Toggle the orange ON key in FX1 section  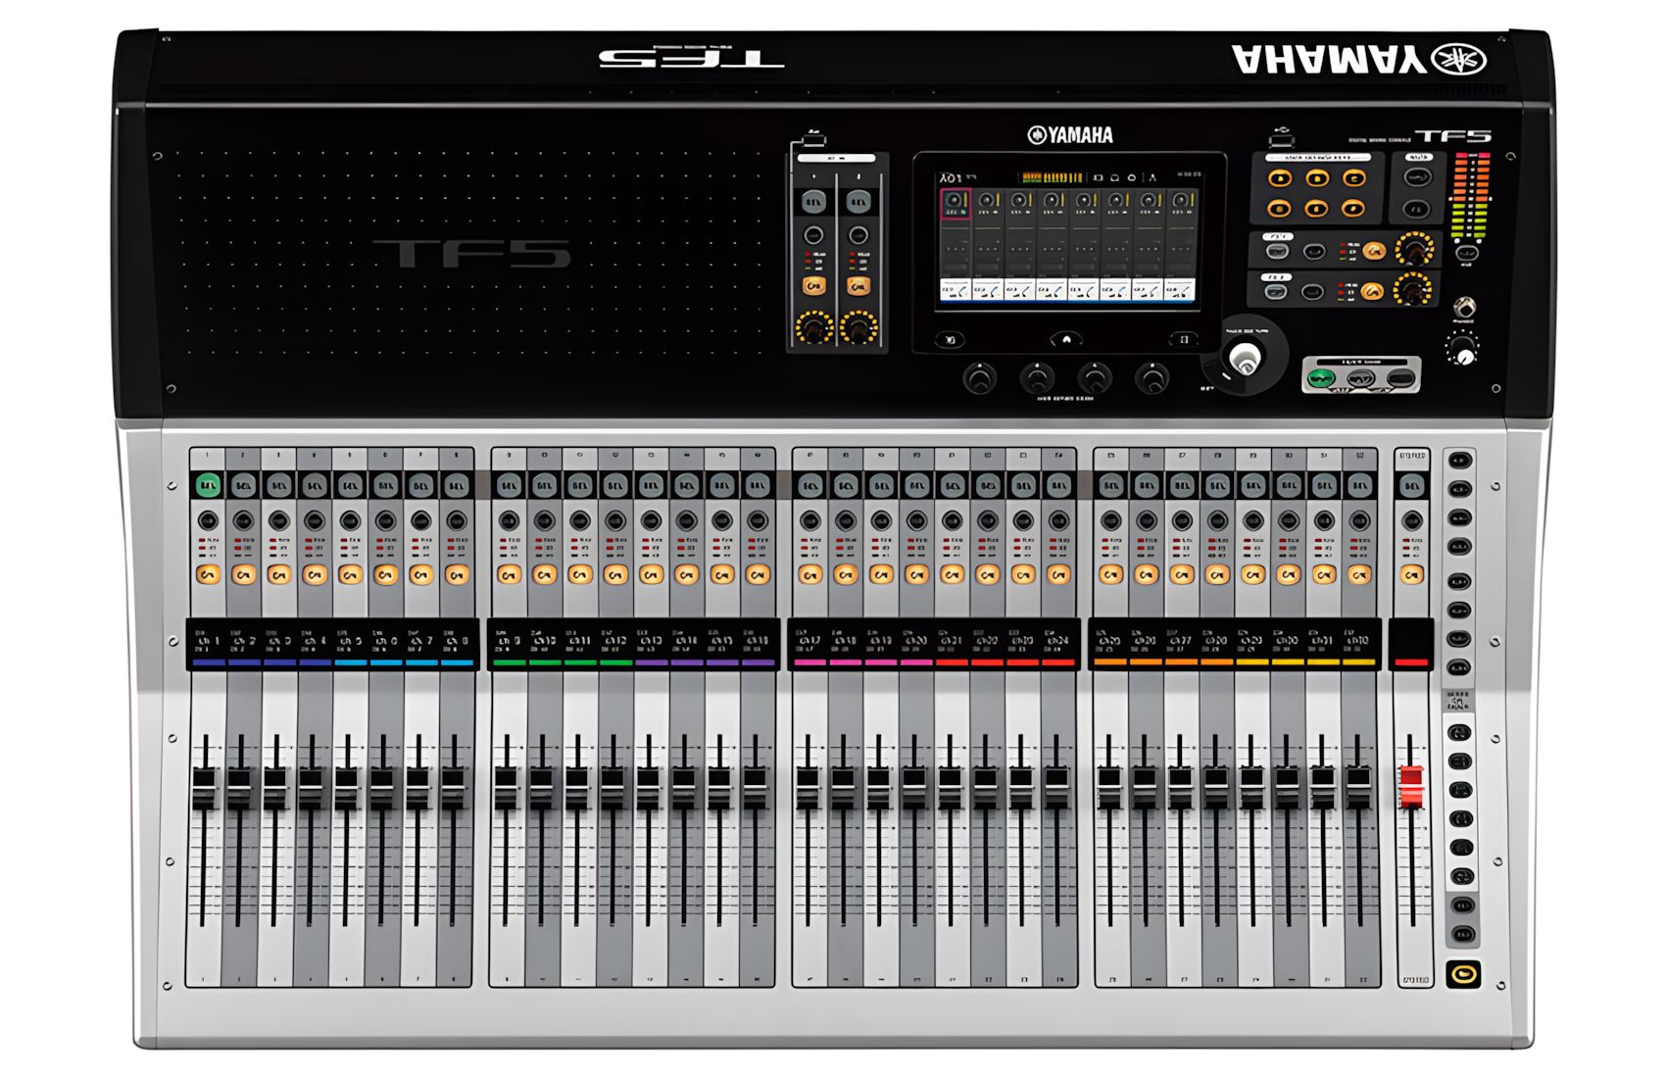(x=1374, y=252)
